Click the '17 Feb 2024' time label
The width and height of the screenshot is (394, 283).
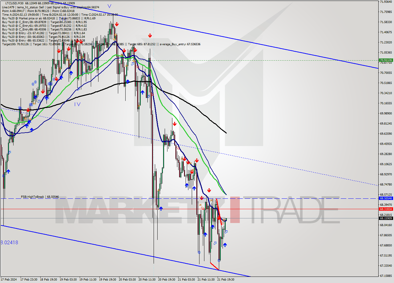click(9, 280)
